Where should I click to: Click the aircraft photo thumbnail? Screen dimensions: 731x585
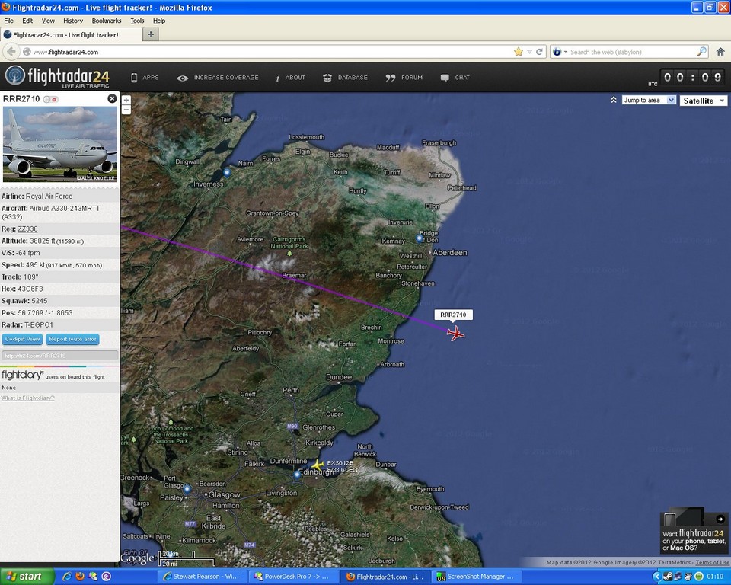click(x=60, y=144)
